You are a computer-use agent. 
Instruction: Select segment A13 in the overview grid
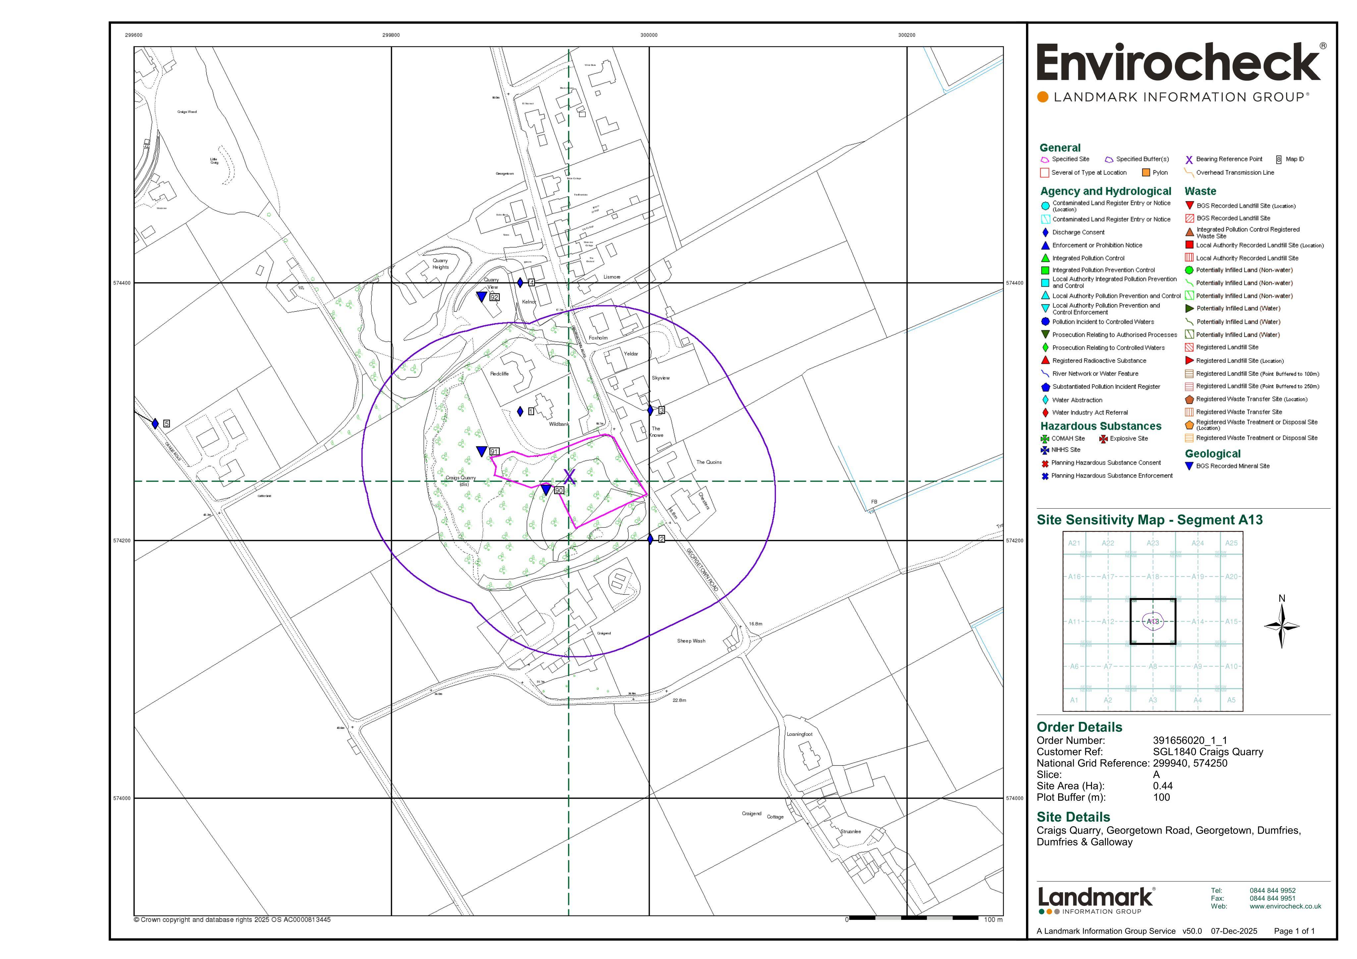[x=1153, y=622]
